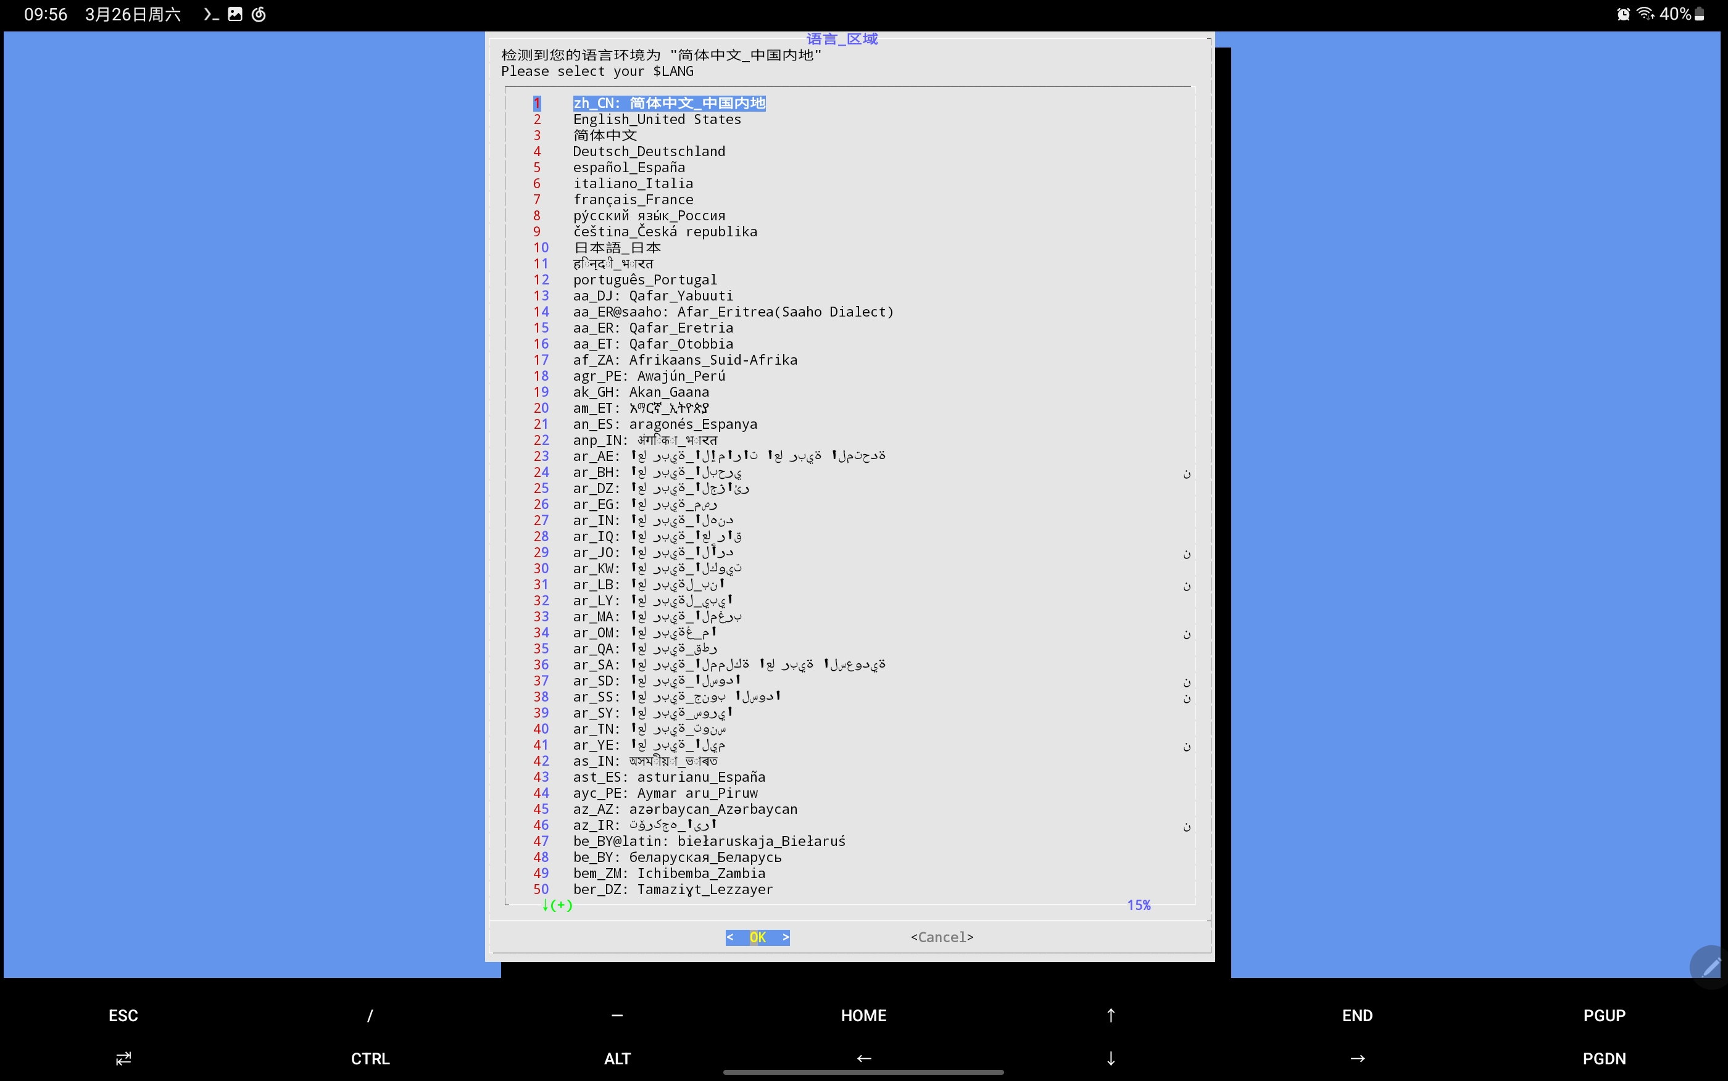This screenshot has height=1081, width=1728.
Task: Select as_IN entry
Action: click(645, 761)
